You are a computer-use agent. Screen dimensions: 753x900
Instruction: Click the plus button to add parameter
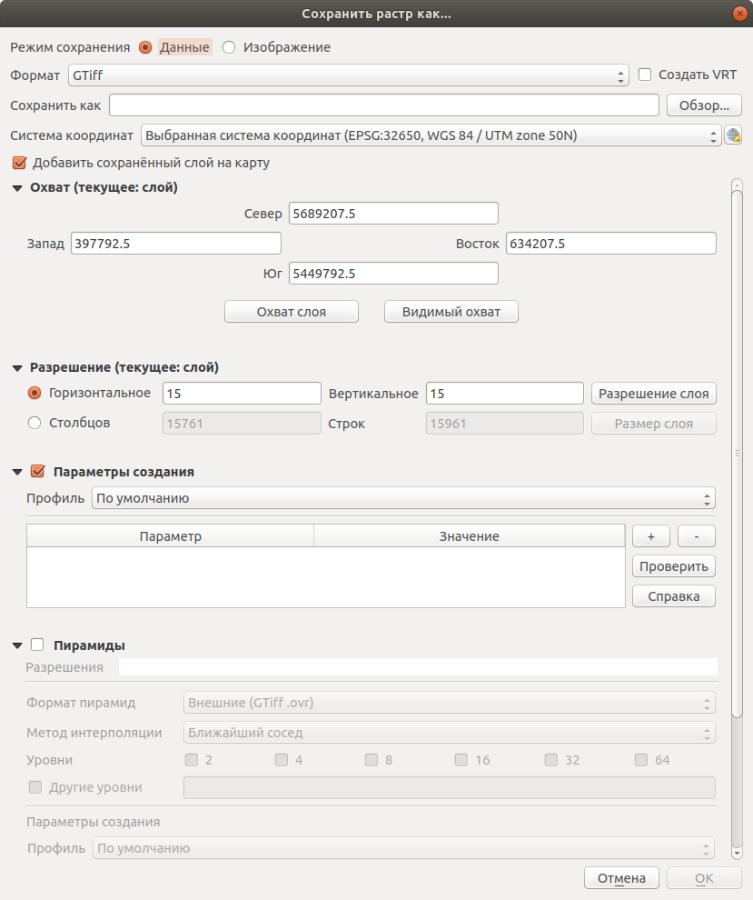651,536
